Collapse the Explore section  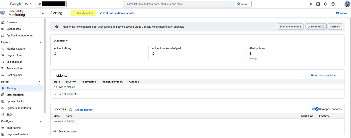pos(40,42)
